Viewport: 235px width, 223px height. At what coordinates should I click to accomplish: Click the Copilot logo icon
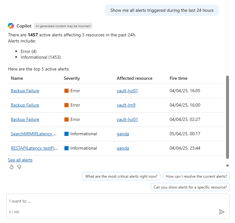point(11,26)
